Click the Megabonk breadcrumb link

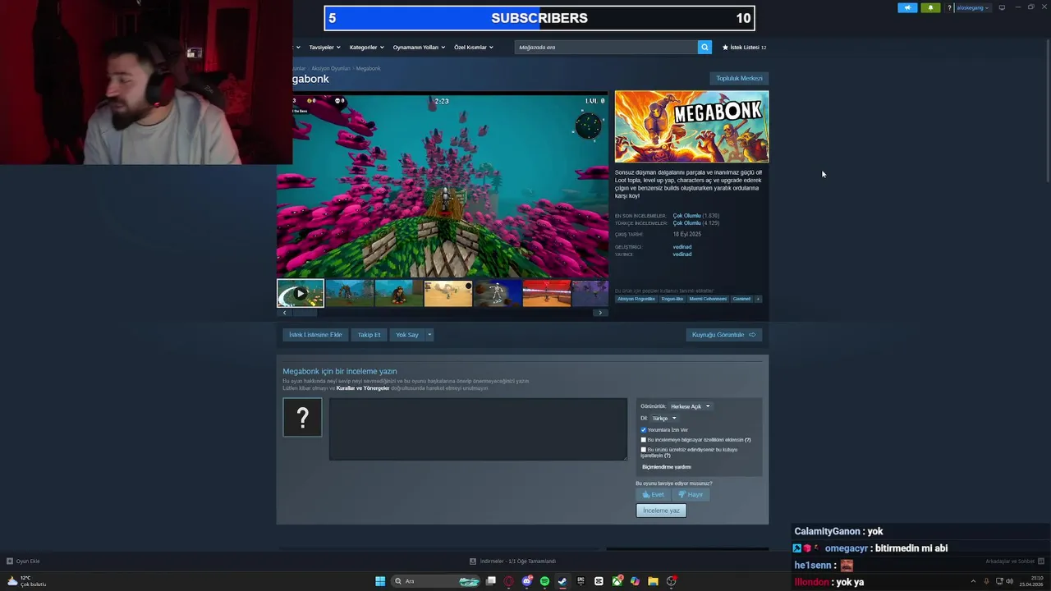[x=368, y=68]
